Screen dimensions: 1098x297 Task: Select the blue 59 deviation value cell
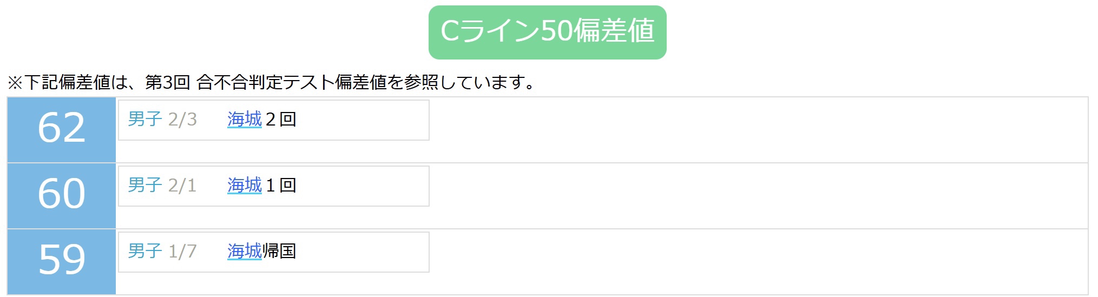click(62, 261)
